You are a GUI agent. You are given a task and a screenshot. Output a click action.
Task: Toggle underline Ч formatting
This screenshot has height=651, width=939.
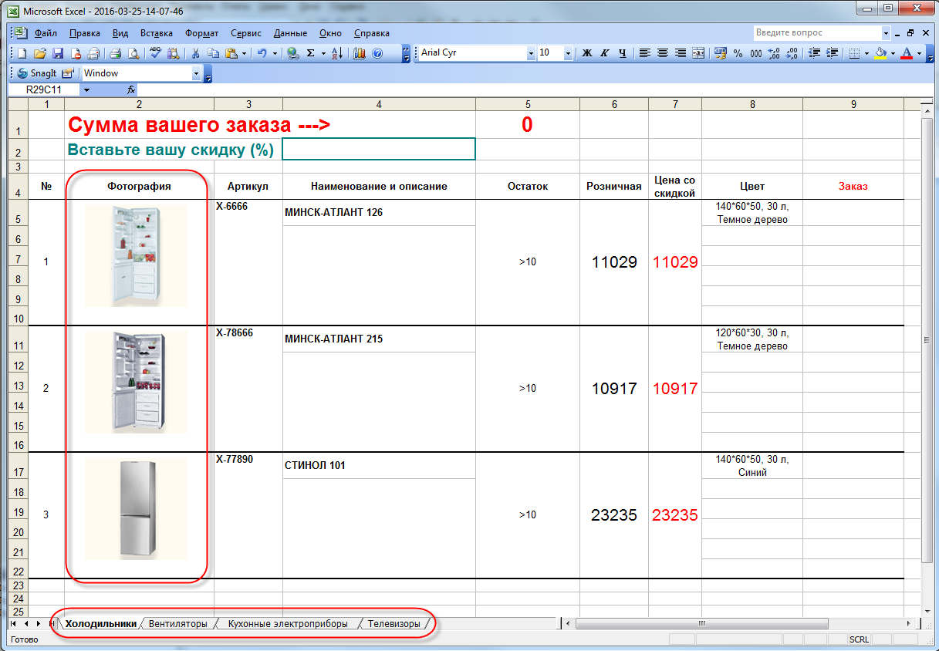pos(622,53)
